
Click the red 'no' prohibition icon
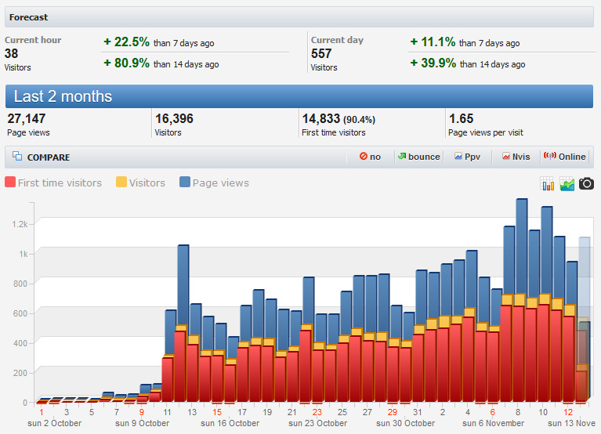coord(364,156)
